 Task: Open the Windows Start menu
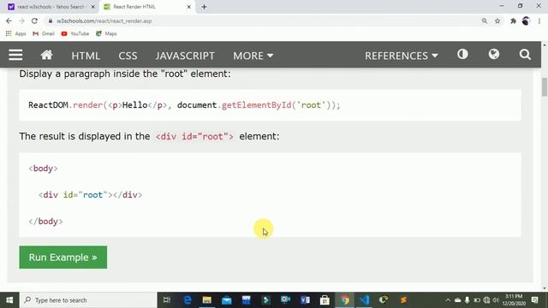point(9,300)
